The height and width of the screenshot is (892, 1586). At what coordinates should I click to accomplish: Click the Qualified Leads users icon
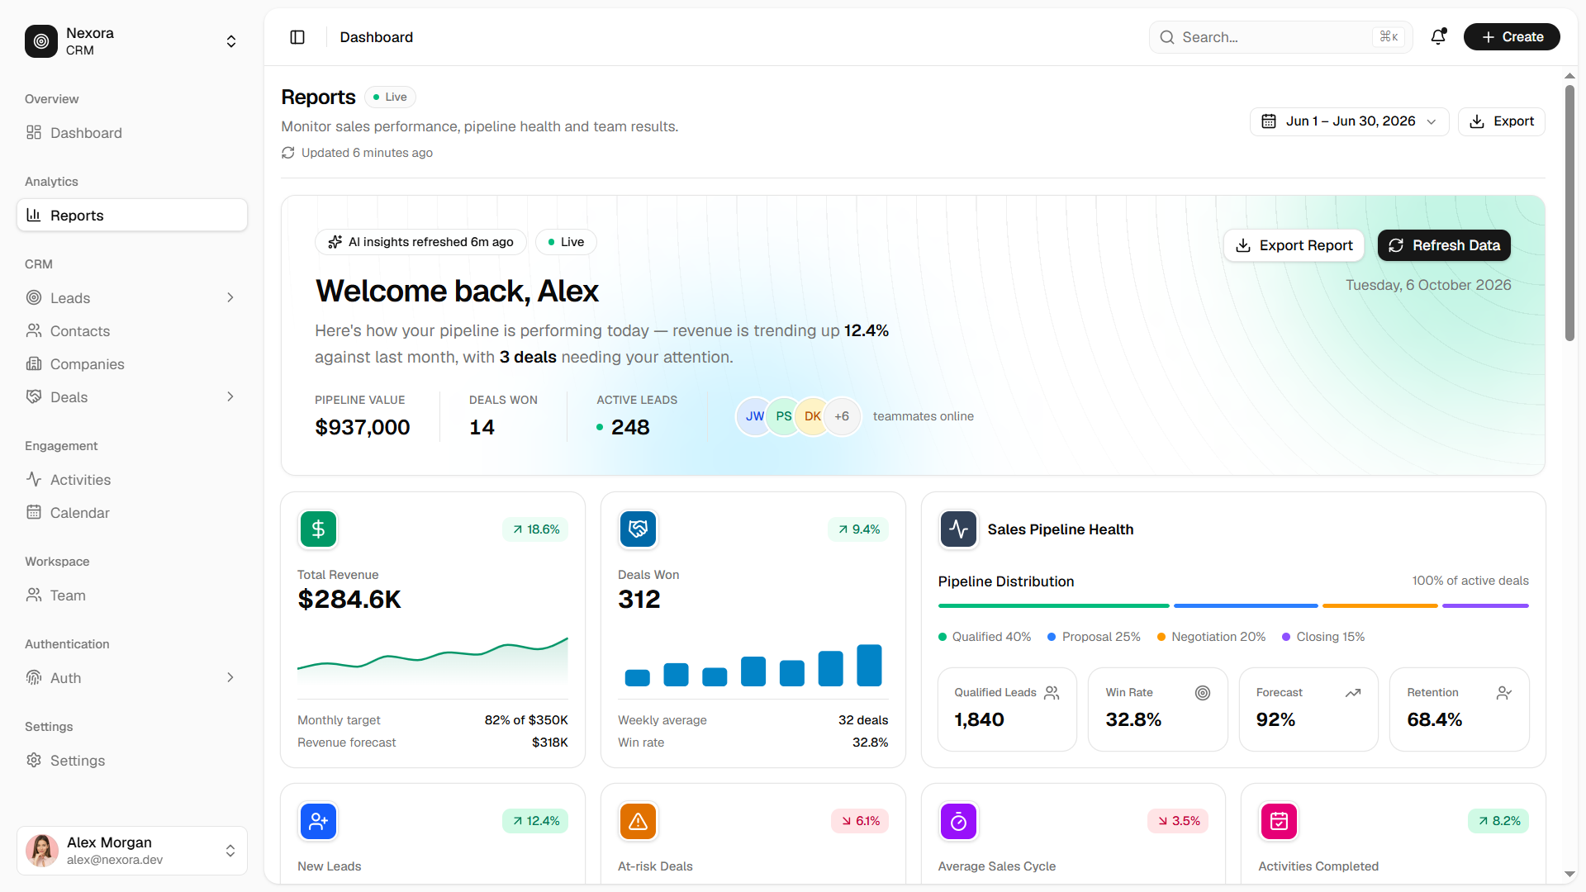tap(1052, 693)
